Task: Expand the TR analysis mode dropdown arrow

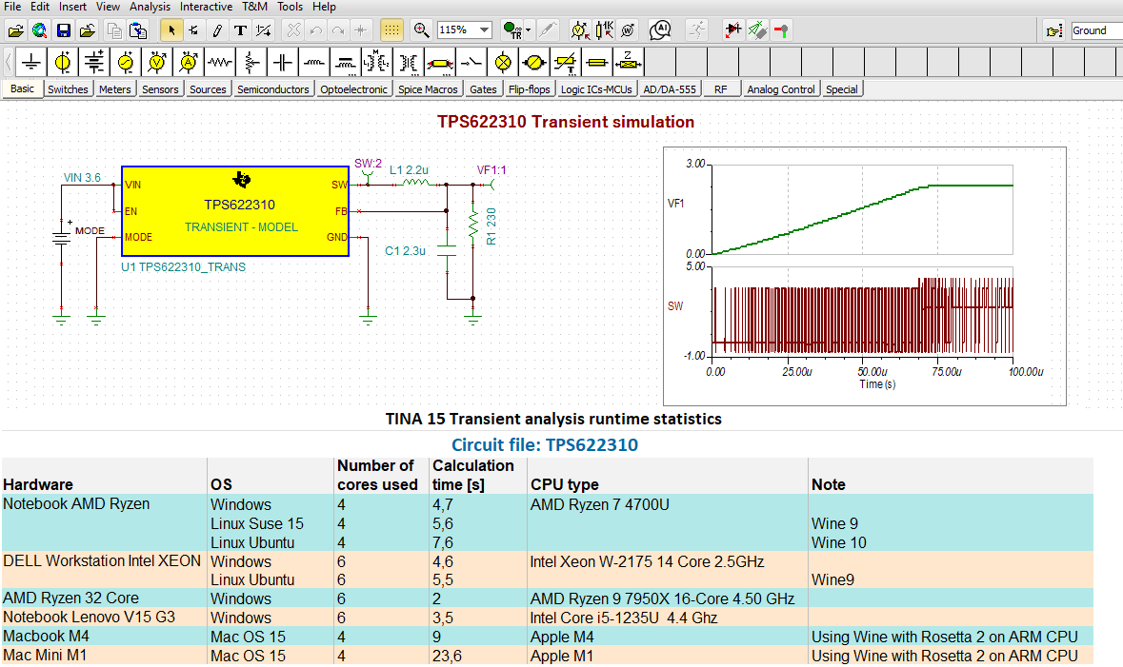Action: point(528,30)
